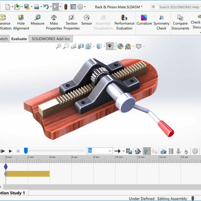
Task: Toggle the rebuild traffic light icon
Action: [66, 7]
